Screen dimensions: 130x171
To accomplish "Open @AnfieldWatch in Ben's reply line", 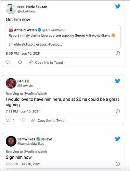I will pos(35,94).
